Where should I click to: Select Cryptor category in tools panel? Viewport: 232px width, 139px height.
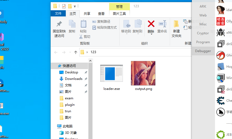203,33
